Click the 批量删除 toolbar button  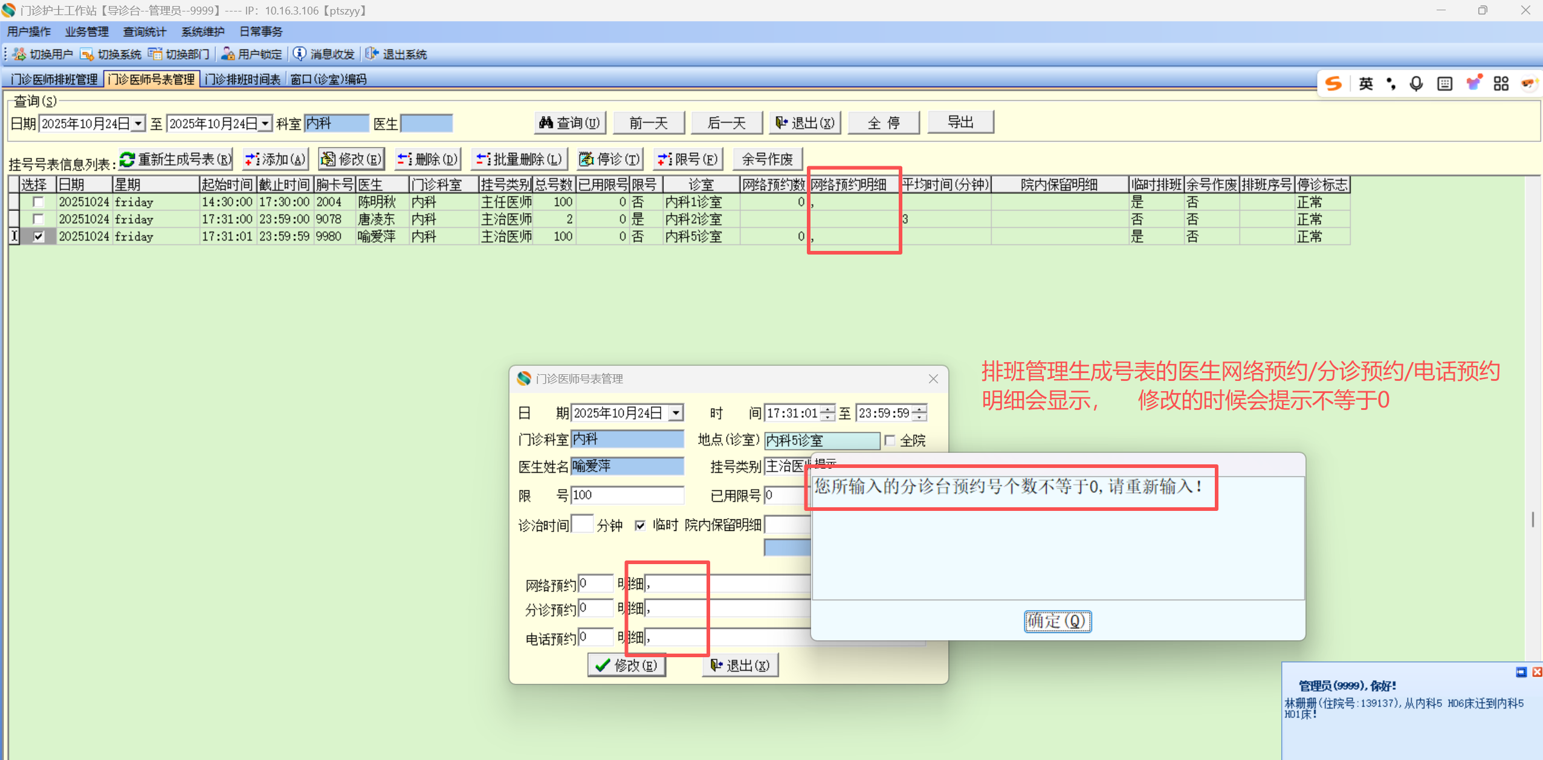(520, 160)
